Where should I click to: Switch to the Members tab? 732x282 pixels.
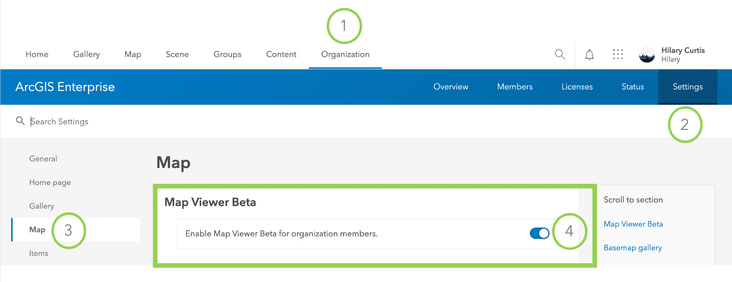515,87
